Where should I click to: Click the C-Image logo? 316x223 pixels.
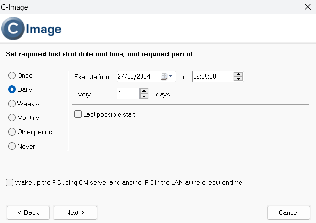[x=31, y=28]
